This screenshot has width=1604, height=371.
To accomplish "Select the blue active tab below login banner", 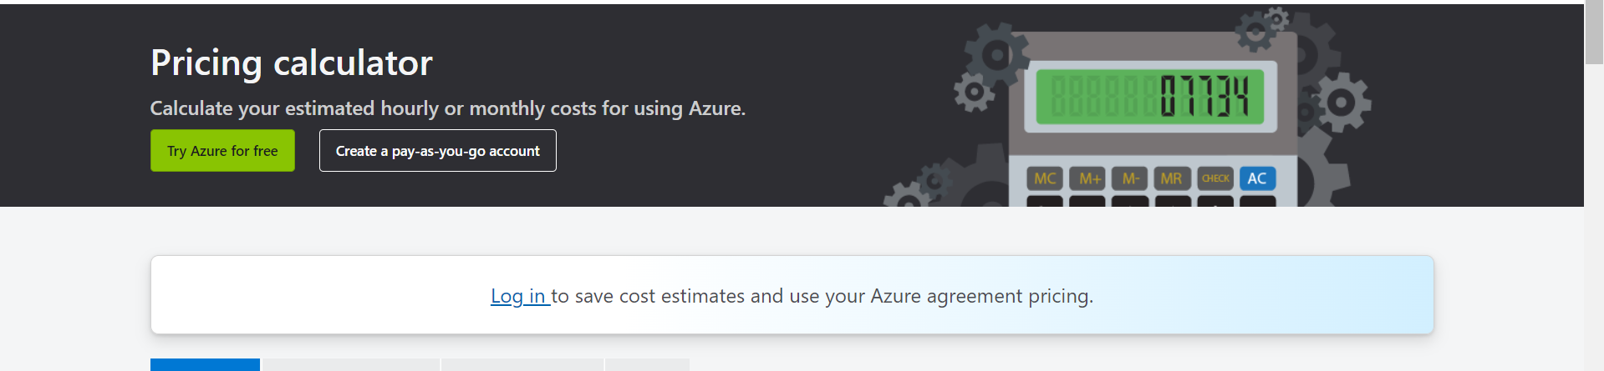I will pos(205,365).
